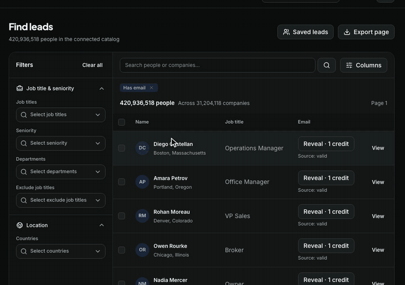The height and width of the screenshot is (285, 405).
Task: Click the AP avatar for Amara Petrov
Action: [x=142, y=182]
